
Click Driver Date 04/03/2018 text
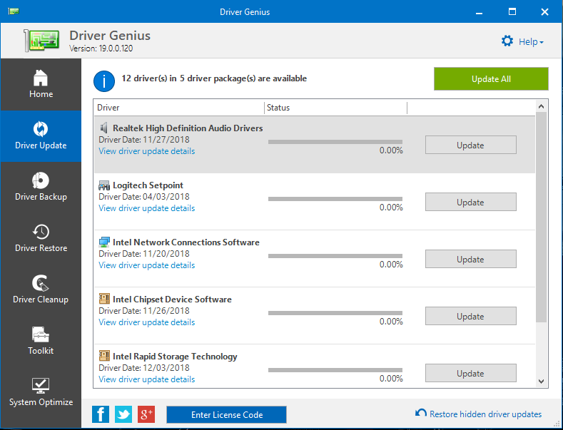click(x=144, y=197)
